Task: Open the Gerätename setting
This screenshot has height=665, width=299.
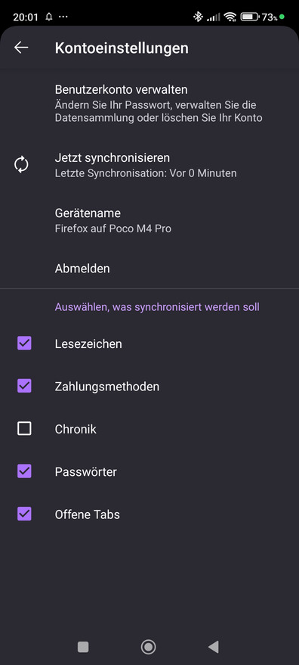Action: point(149,220)
